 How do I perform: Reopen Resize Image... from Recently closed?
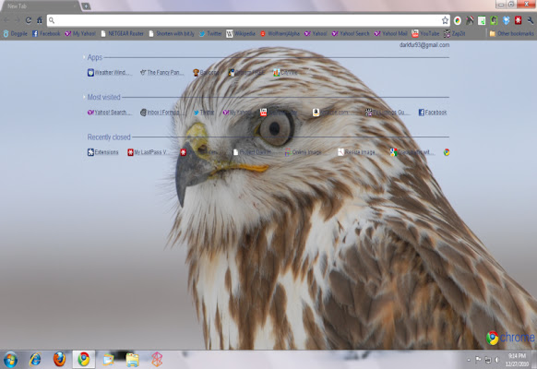356,152
